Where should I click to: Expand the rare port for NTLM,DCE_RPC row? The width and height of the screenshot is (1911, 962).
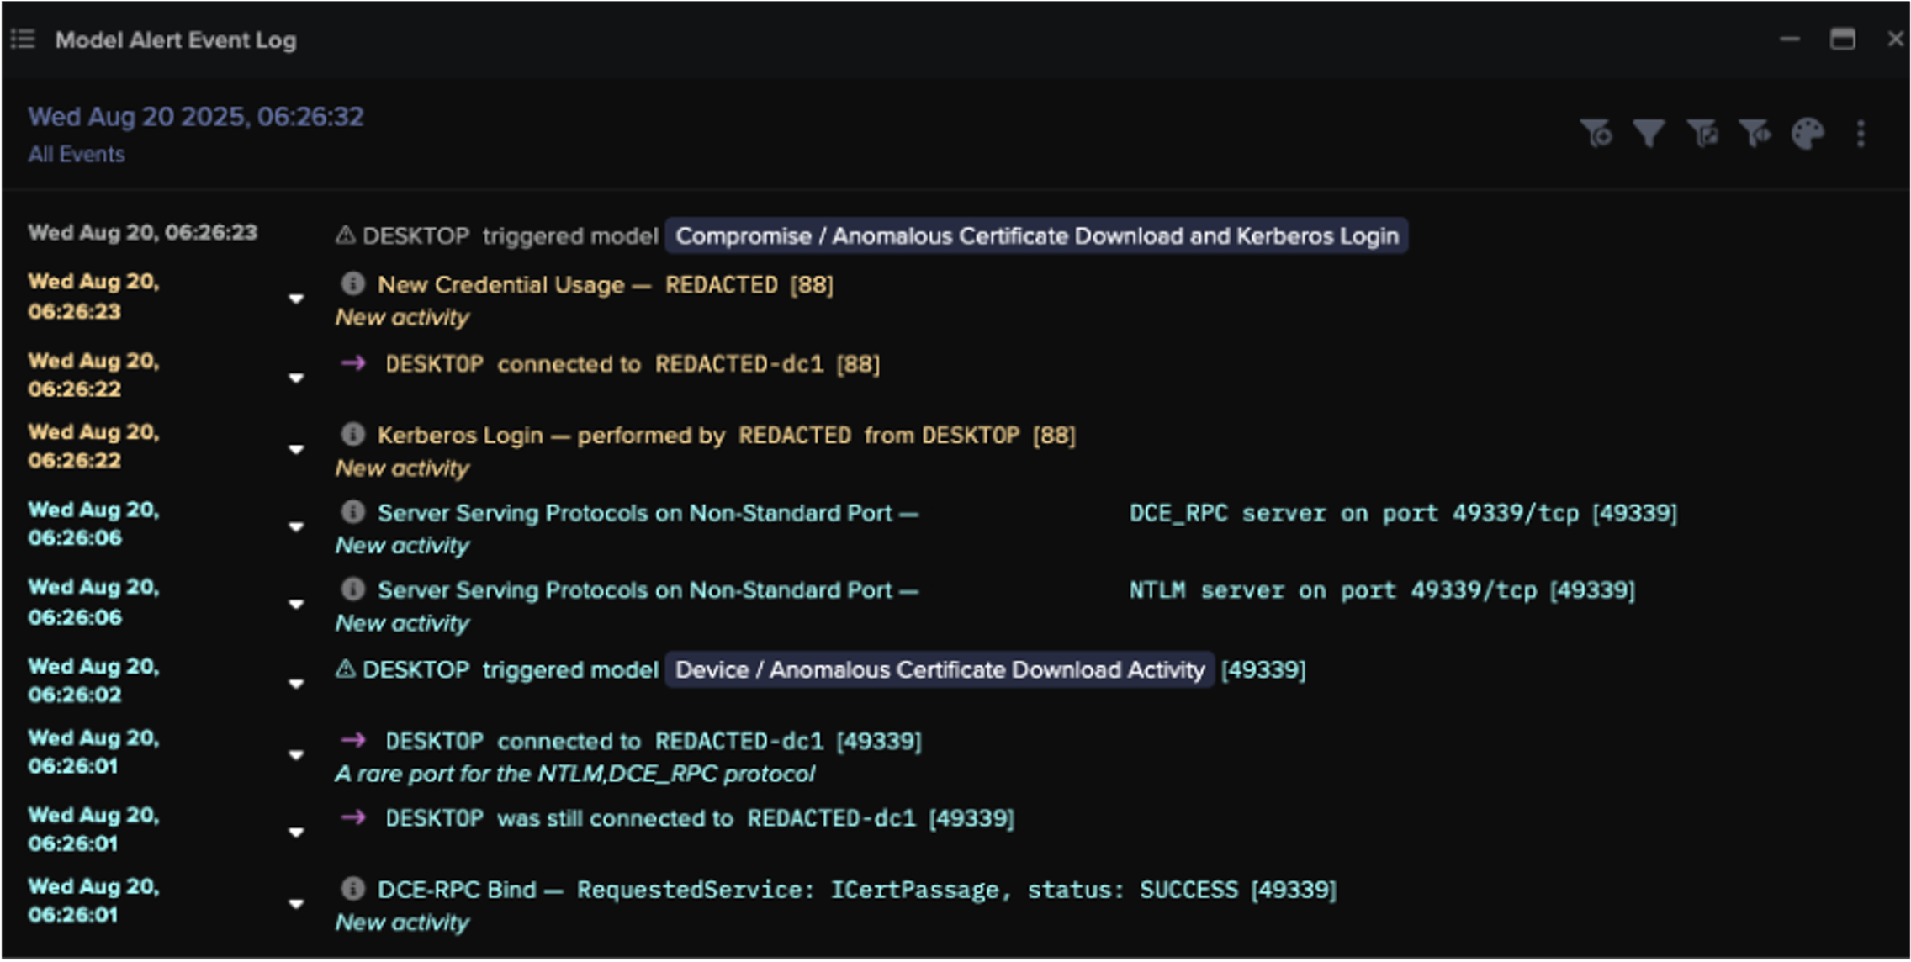[296, 754]
